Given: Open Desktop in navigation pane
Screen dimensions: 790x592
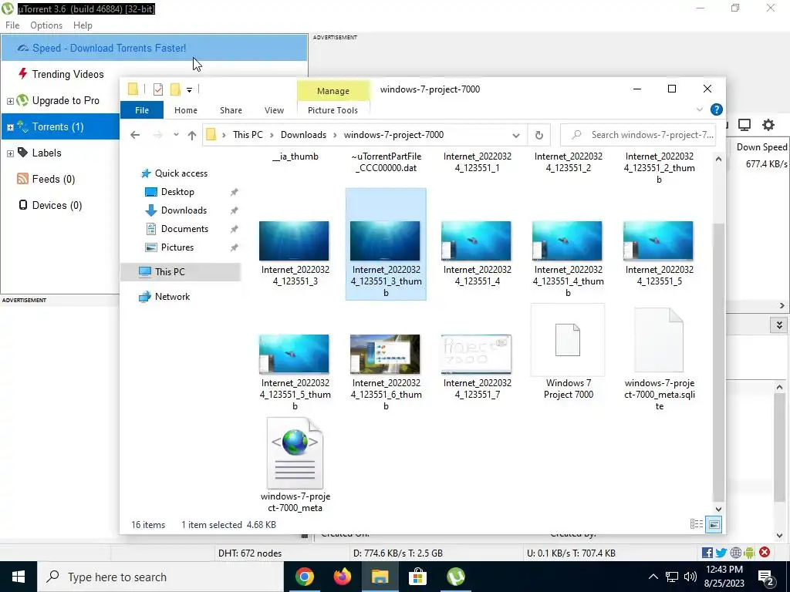Looking at the screenshot, I should (x=177, y=192).
